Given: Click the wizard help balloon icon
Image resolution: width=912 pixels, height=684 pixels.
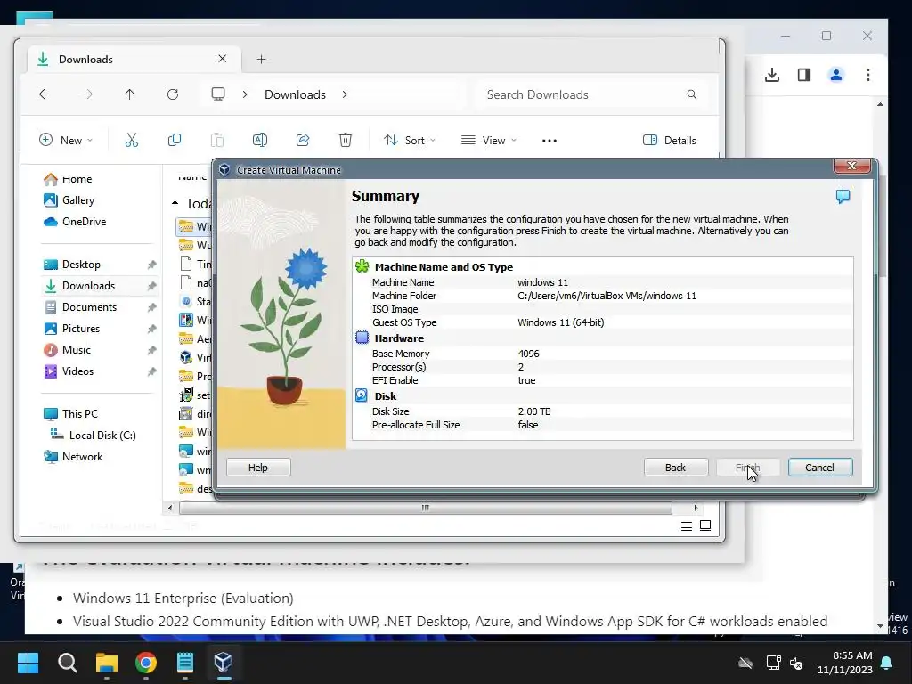Looking at the screenshot, I should pyautogui.click(x=843, y=196).
